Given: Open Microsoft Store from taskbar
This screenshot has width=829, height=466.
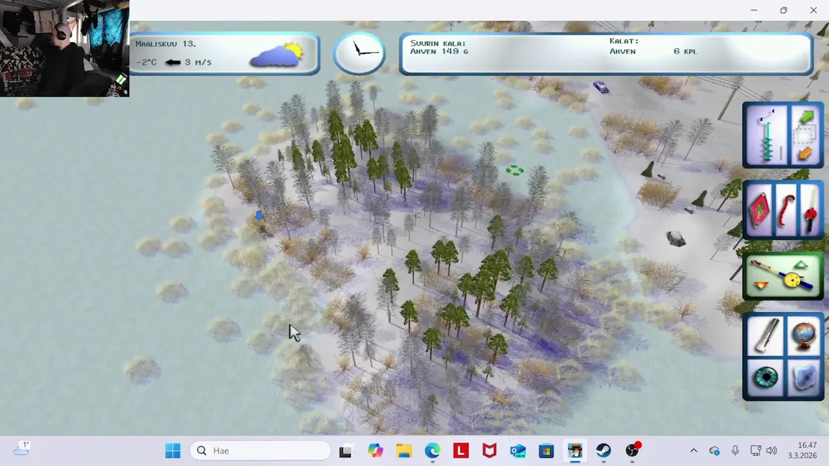Looking at the screenshot, I should (x=547, y=450).
